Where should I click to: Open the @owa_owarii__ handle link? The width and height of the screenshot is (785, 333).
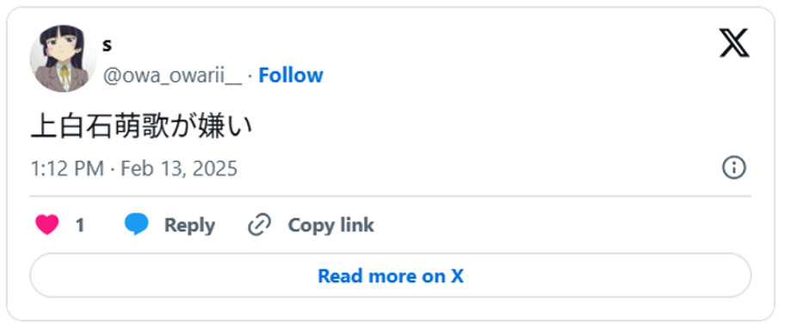(172, 76)
